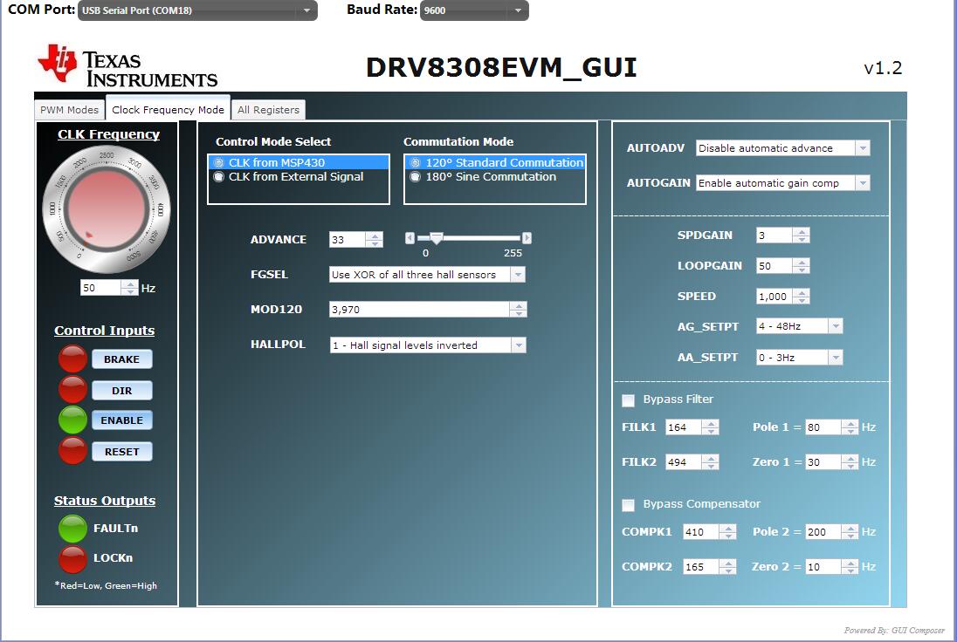Click the CLK Frequency Hz spinner arrows
957x642 pixels.
129,288
